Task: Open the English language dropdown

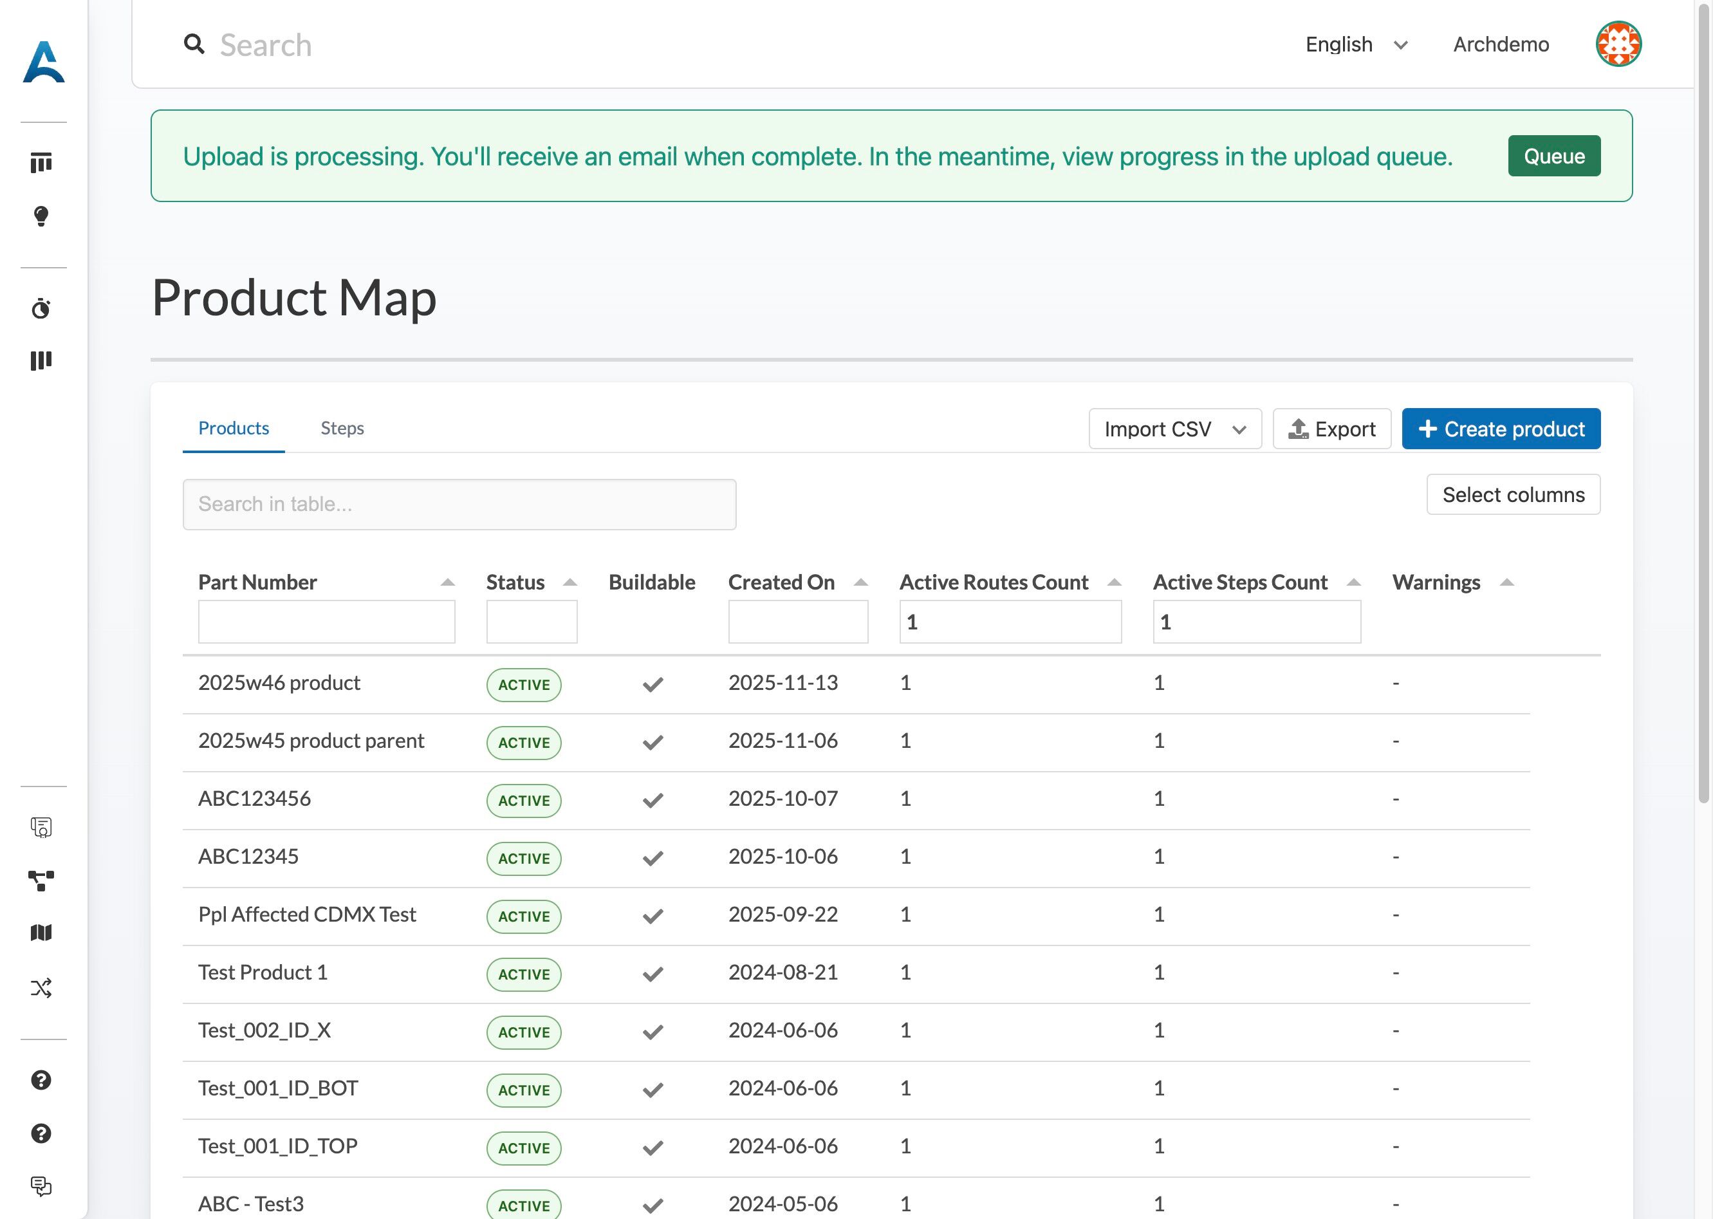Action: (x=1355, y=45)
